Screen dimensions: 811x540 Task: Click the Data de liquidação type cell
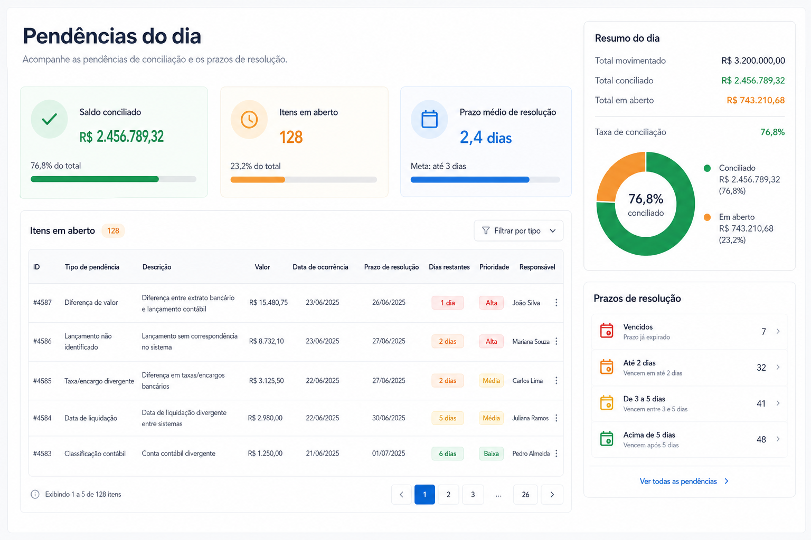(x=91, y=418)
